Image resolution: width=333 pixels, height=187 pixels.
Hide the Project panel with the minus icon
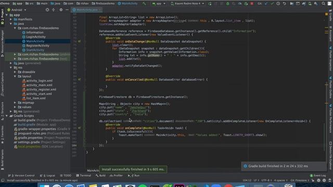click(67, 10)
